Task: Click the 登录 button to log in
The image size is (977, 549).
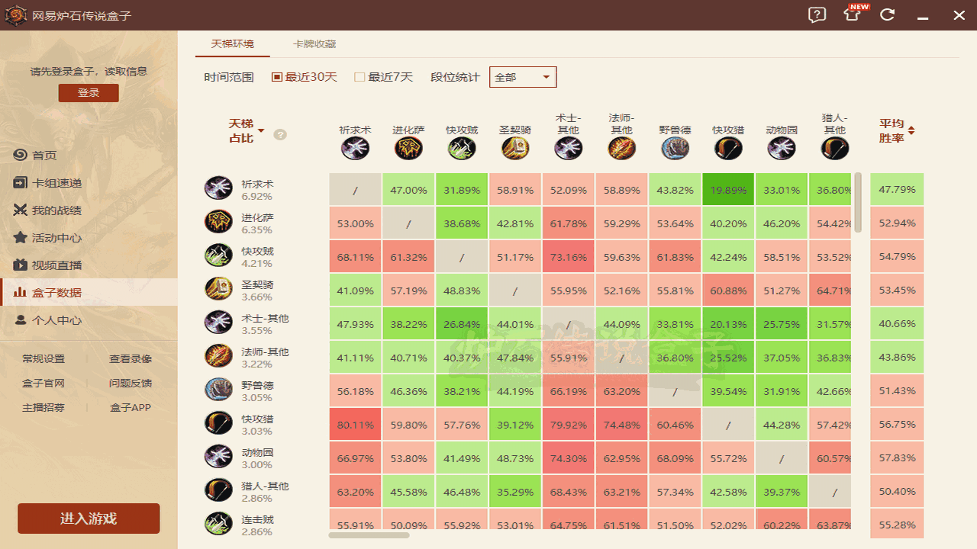Action: point(88,91)
